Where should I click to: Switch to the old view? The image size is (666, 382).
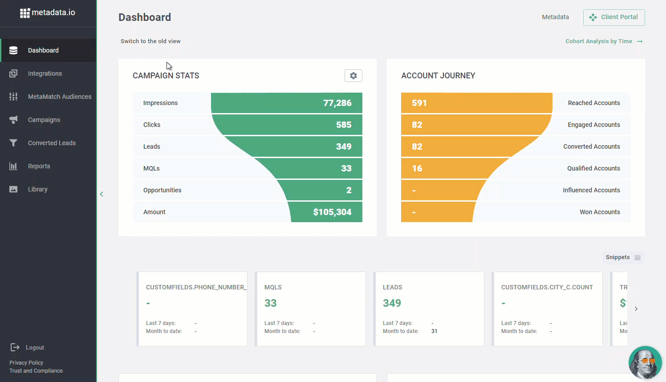[150, 41]
